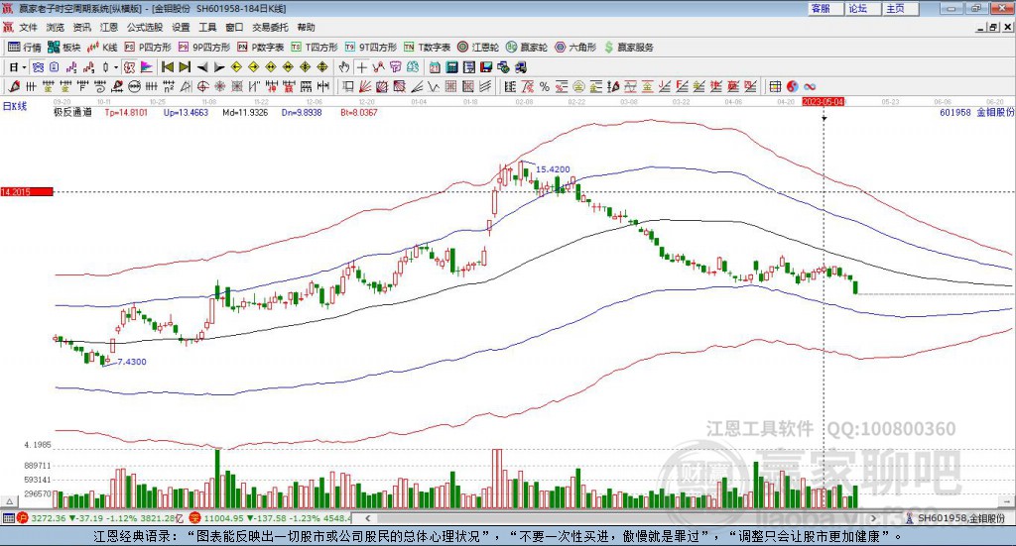
Task: Select the red target circle tool
Action: pos(202,86)
